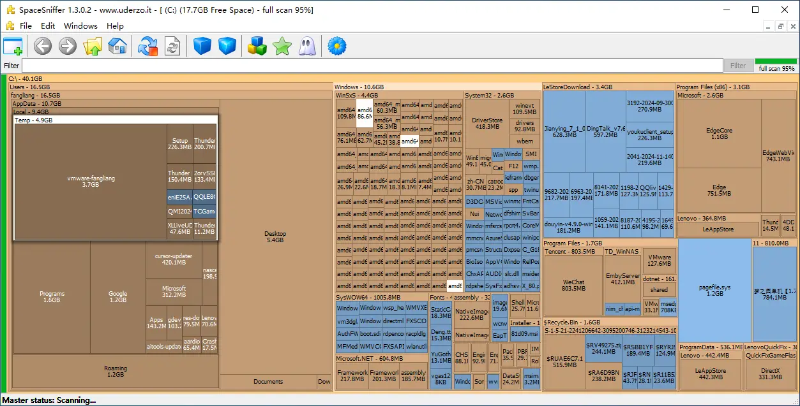This screenshot has width=800, height=406.
Task: Click the System32 - 2.6GB header
Action: point(502,96)
